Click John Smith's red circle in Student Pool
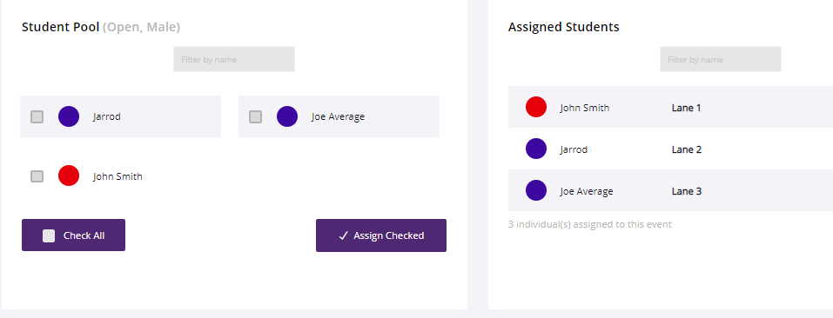Image resolution: width=833 pixels, height=318 pixels. (x=69, y=176)
